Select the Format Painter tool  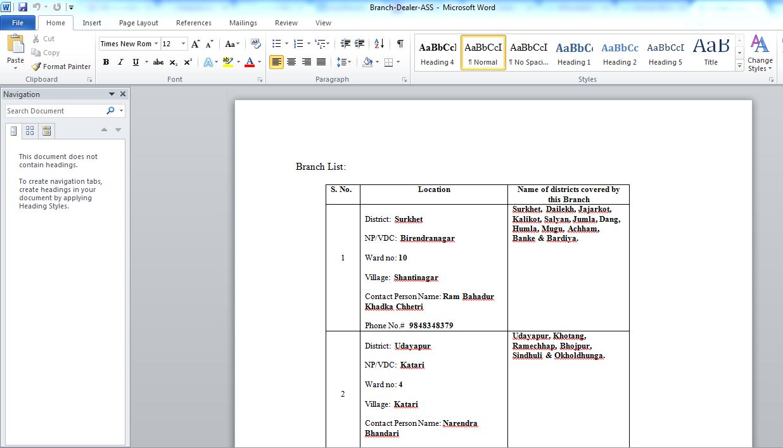pyautogui.click(x=61, y=67)
